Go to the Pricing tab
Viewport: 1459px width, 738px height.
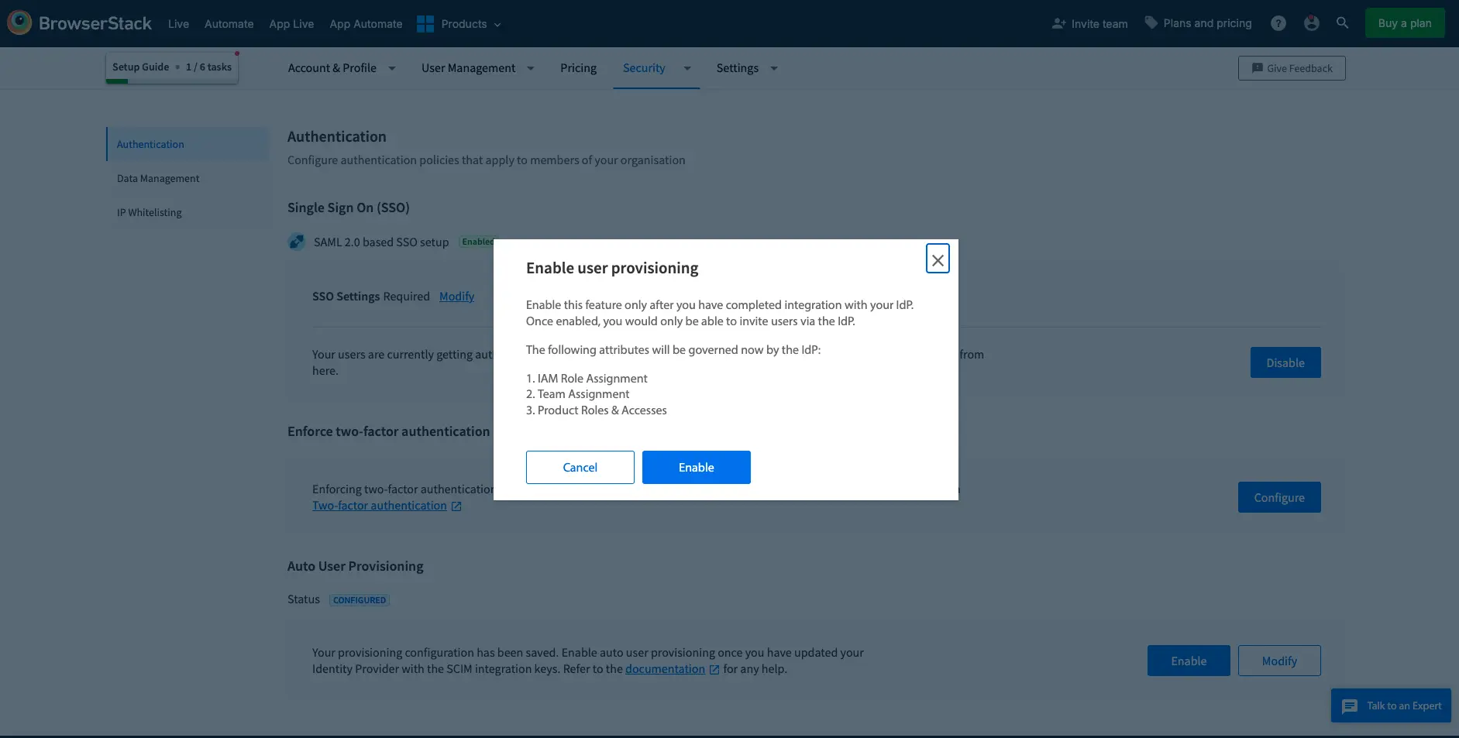(578, 68)
